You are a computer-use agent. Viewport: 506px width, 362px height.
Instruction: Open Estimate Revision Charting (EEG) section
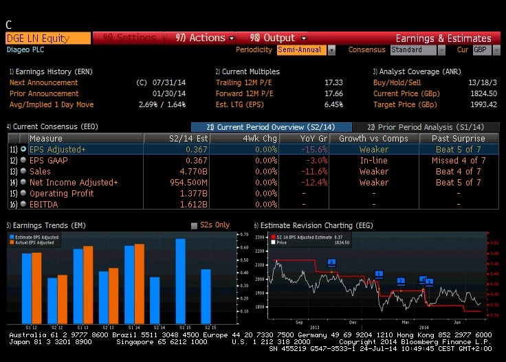[313, 225]
